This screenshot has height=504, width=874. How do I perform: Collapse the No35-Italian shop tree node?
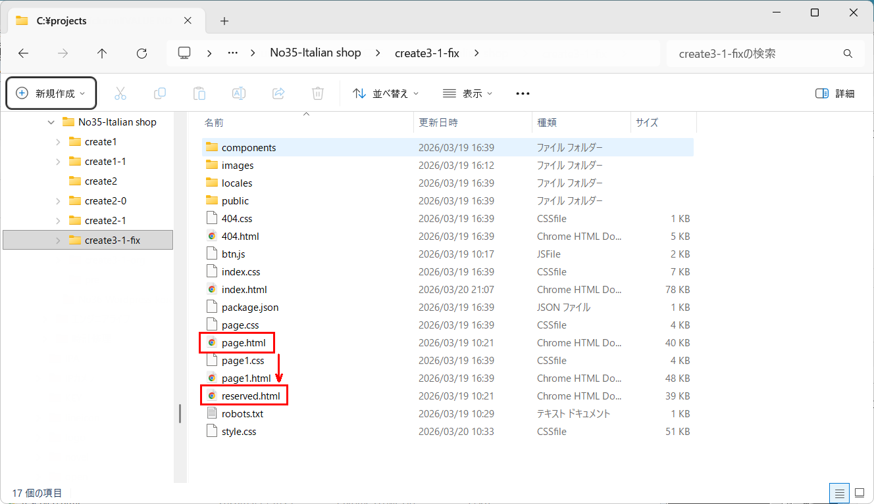click(x=51, y=122)
